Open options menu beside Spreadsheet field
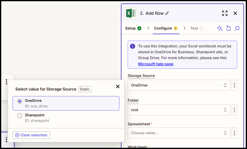247x149 pixels. point(234,133)
